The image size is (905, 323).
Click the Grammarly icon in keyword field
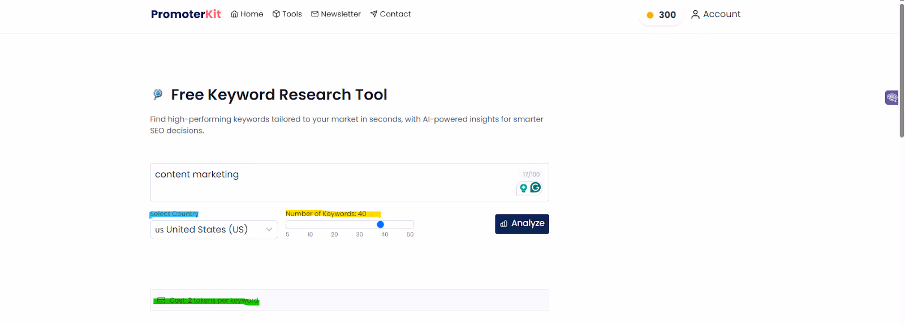coord(535,187)
